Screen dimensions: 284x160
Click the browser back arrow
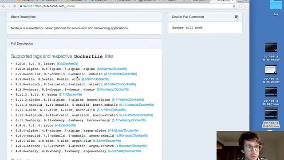4,6
